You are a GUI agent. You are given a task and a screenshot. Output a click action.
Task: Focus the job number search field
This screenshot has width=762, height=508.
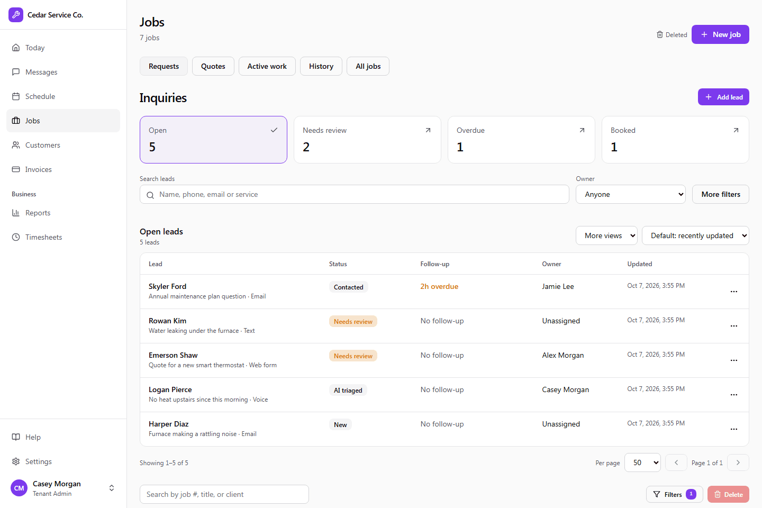point(224,494)
